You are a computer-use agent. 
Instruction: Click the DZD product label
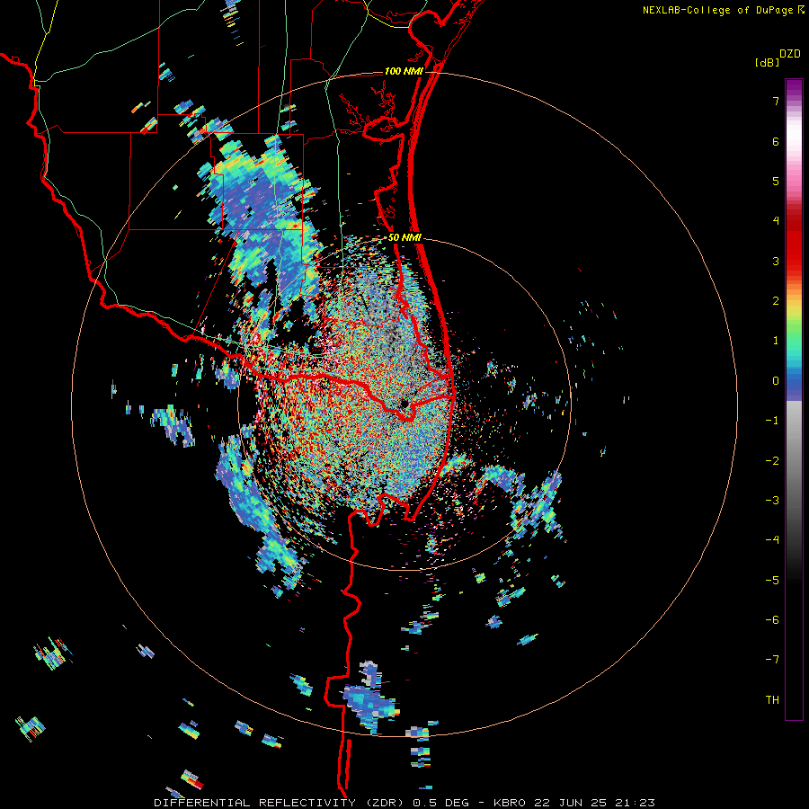[790, 54]
